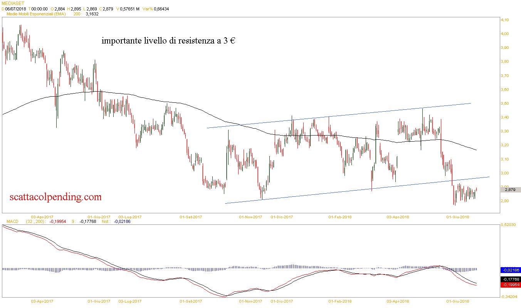Click the MEDIASET chart title
The height and width of the screenshot is (308, 521).
(x=13, y=3)
